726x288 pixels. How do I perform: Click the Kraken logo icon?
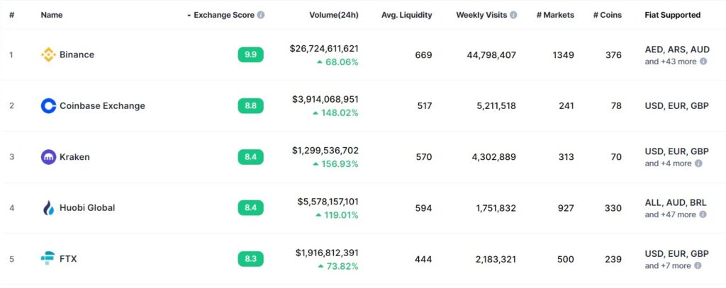pos(48,157)
